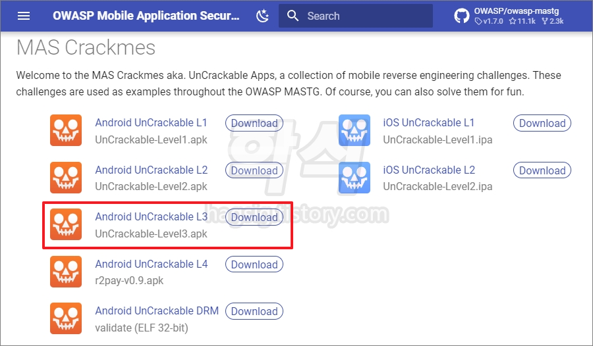This screenshot has height=346, width=593.
Task: Download the iOS UnCrackable L2 ipa
Action: [x=542, y=170]
